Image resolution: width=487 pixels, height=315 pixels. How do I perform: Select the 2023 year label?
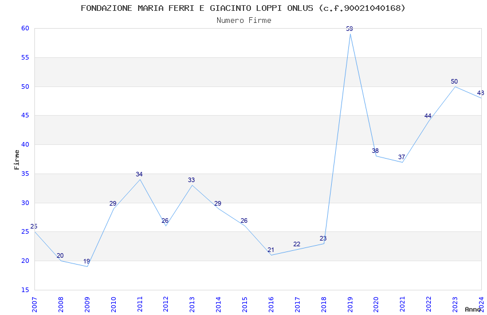coord(455,305)
